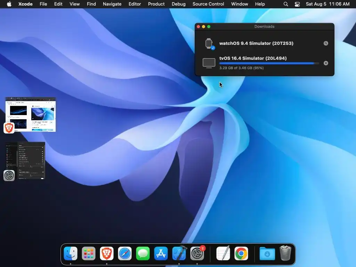Screen dimensions: 356x267
Task: Click the Settings gear beside the Stage Manager thumbnail
Action: (x=9, y=176)
